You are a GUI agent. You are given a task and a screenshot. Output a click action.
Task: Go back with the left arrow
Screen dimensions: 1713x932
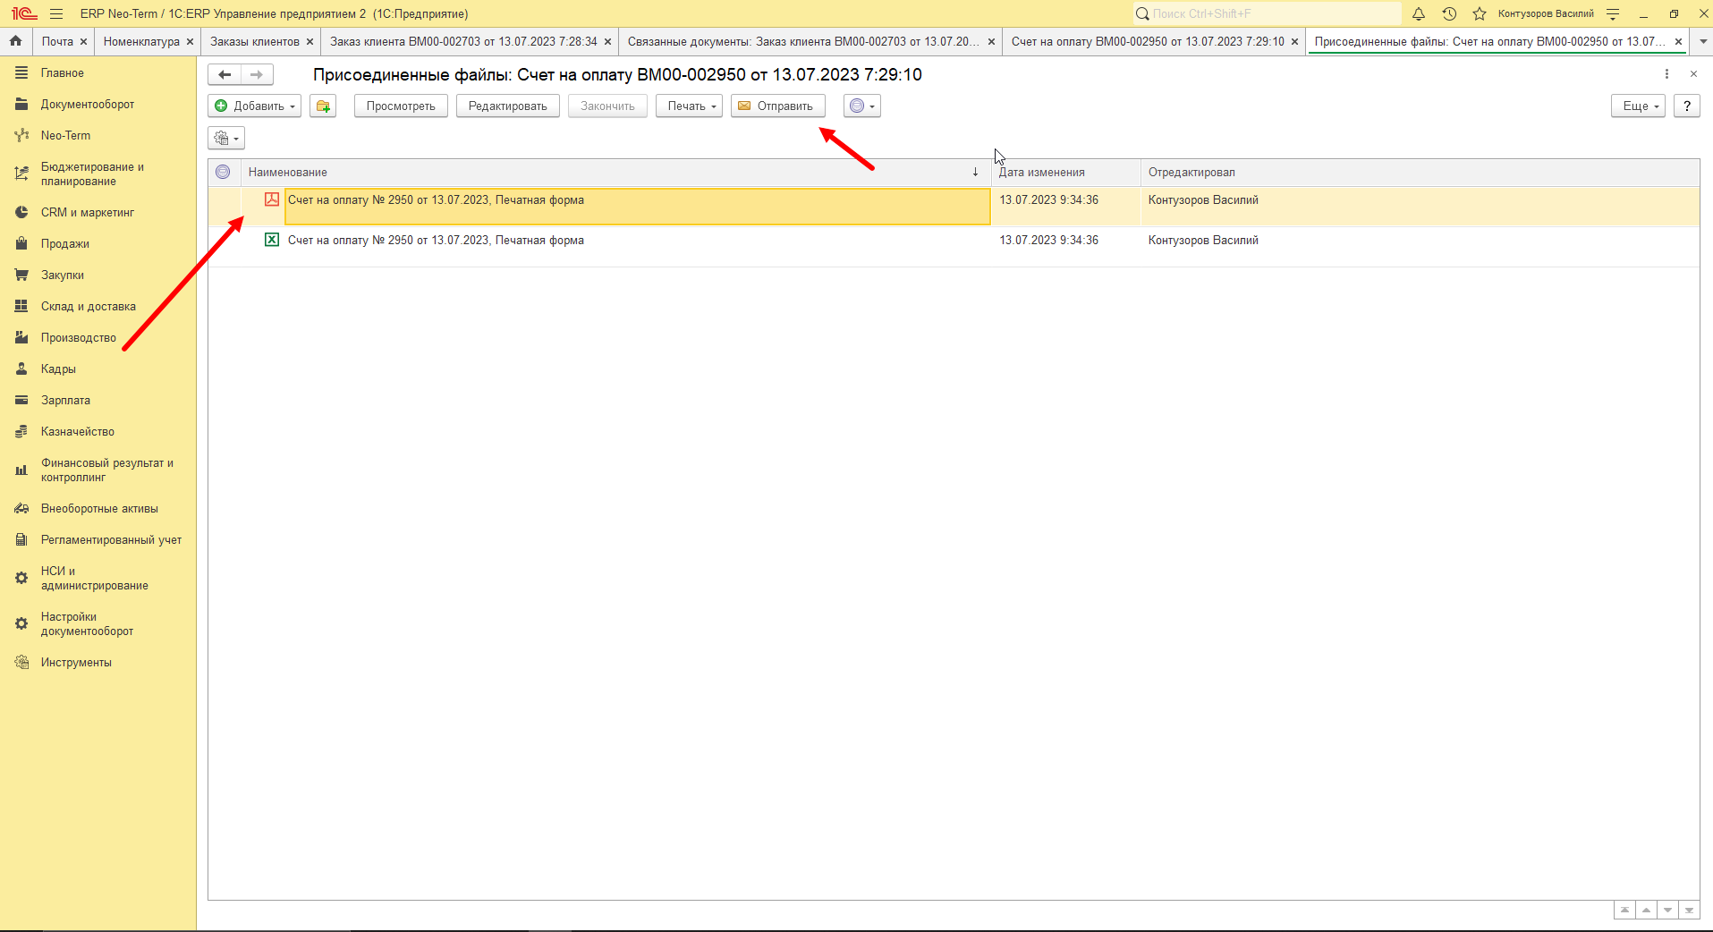pos(225,74)
